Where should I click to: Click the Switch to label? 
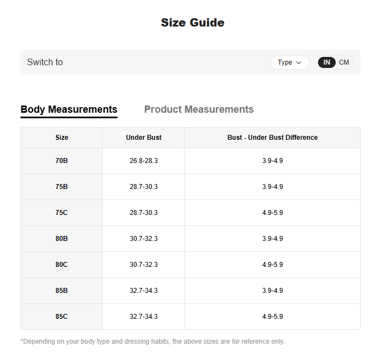pos(45,62)
